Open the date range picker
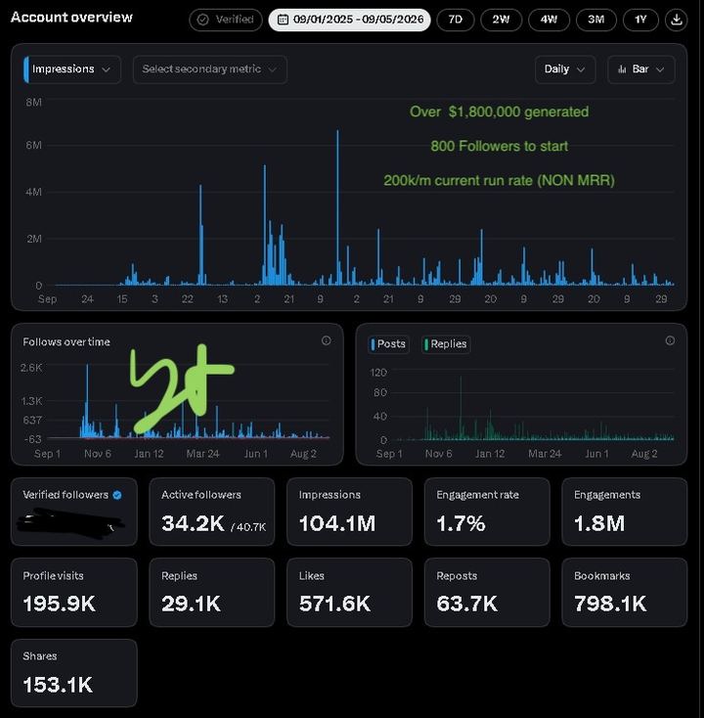 [350, 20]
